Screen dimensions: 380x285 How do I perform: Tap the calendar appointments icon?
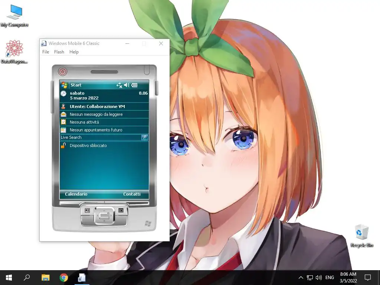(63, 130)
